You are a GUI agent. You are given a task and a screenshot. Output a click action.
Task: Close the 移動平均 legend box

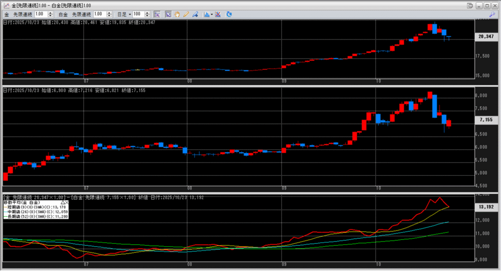67,202
